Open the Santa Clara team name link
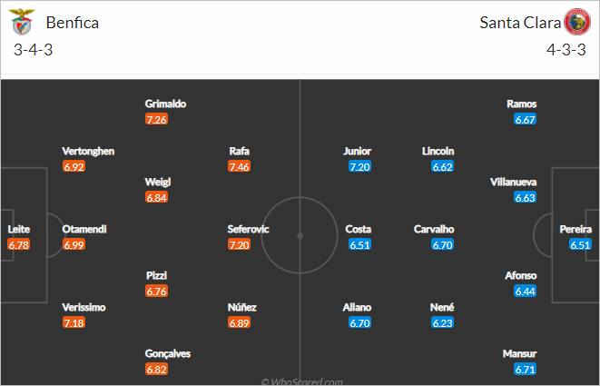Image resolution: width=600 pixels, height=386 pixels. click(520, 23)
